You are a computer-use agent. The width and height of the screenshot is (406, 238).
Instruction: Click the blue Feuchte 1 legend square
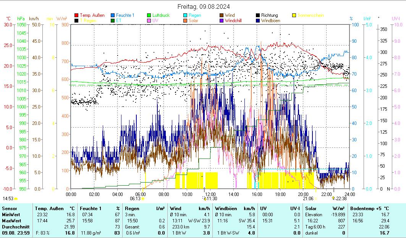(x=113, y=15)
